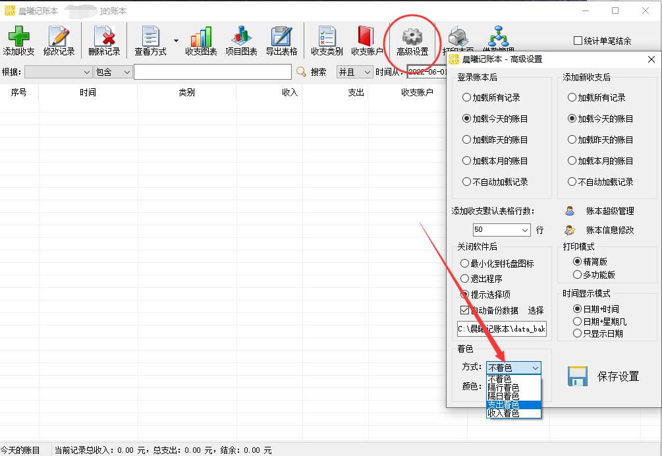Choose 隔行着色 from the list
Viewport: 662px width, 456px height.
coord(513,387)
